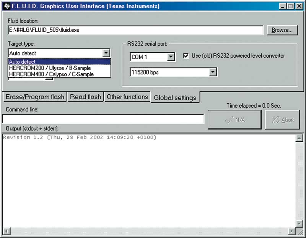
Task: Open the Other functions tab
Action: (127, 97)
